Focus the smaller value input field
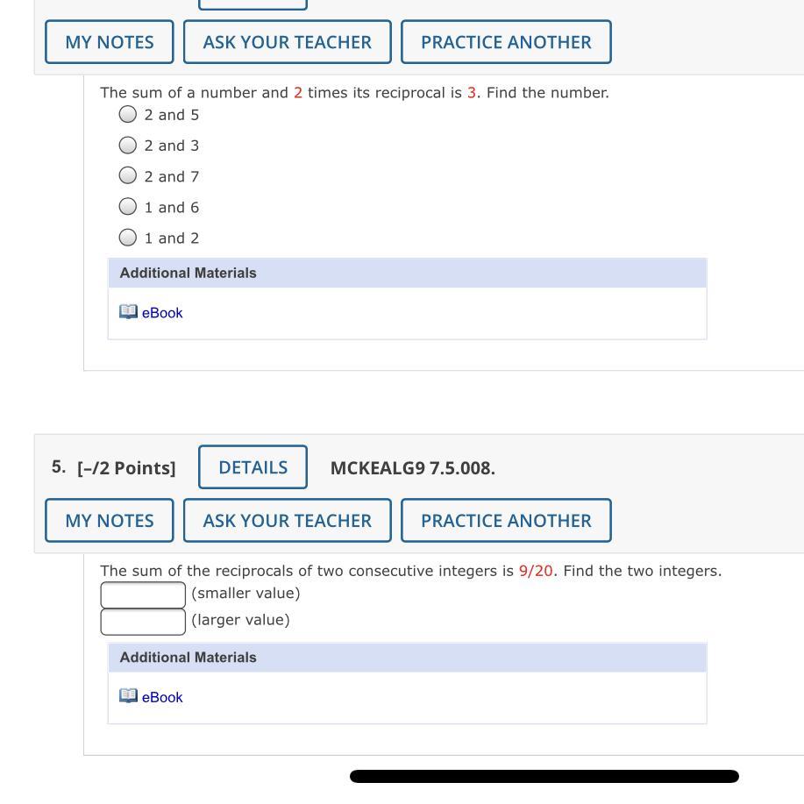 click(143, 594)
